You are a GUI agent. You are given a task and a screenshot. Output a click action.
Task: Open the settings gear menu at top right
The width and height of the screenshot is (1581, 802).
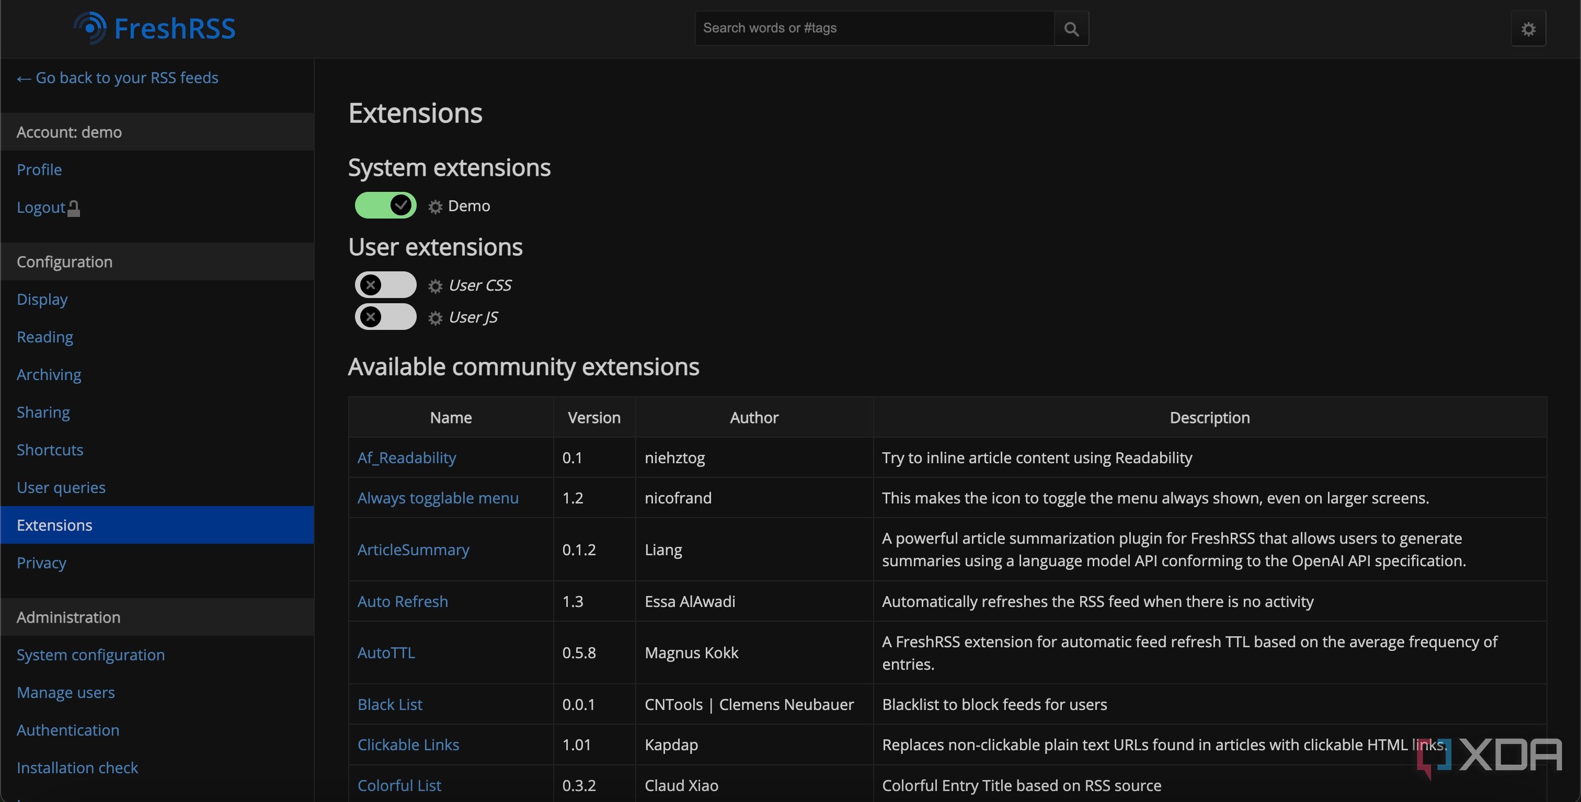tap(1528, 29)
